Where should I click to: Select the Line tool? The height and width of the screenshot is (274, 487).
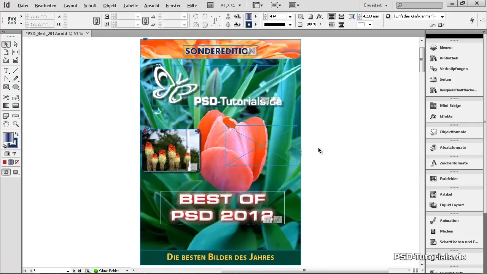point(16,71)
